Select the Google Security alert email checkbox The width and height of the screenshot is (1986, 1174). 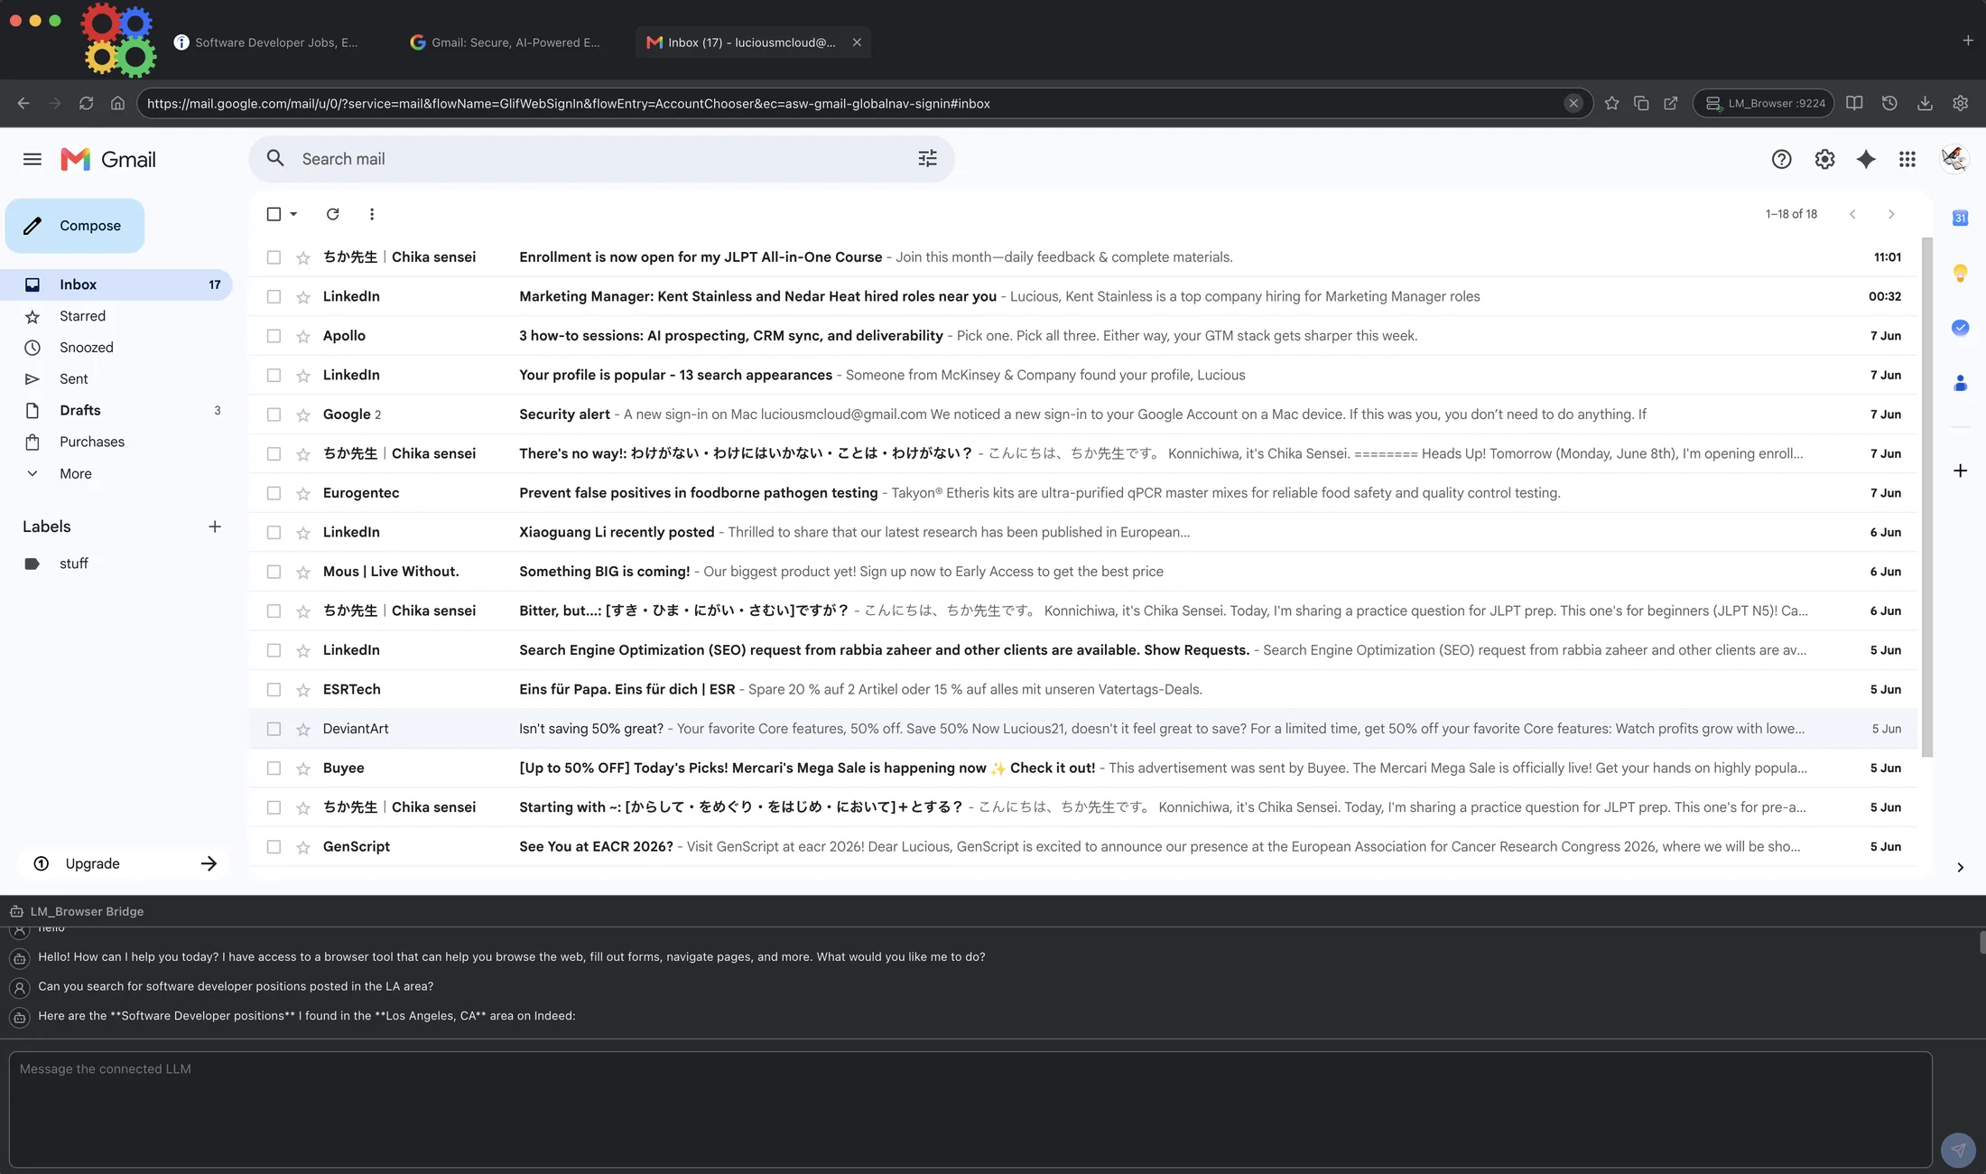point(274,415)
